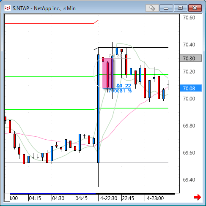Click the 70.40 price scale label
Viewport: 206px width, 206px height.
(189, 45)
